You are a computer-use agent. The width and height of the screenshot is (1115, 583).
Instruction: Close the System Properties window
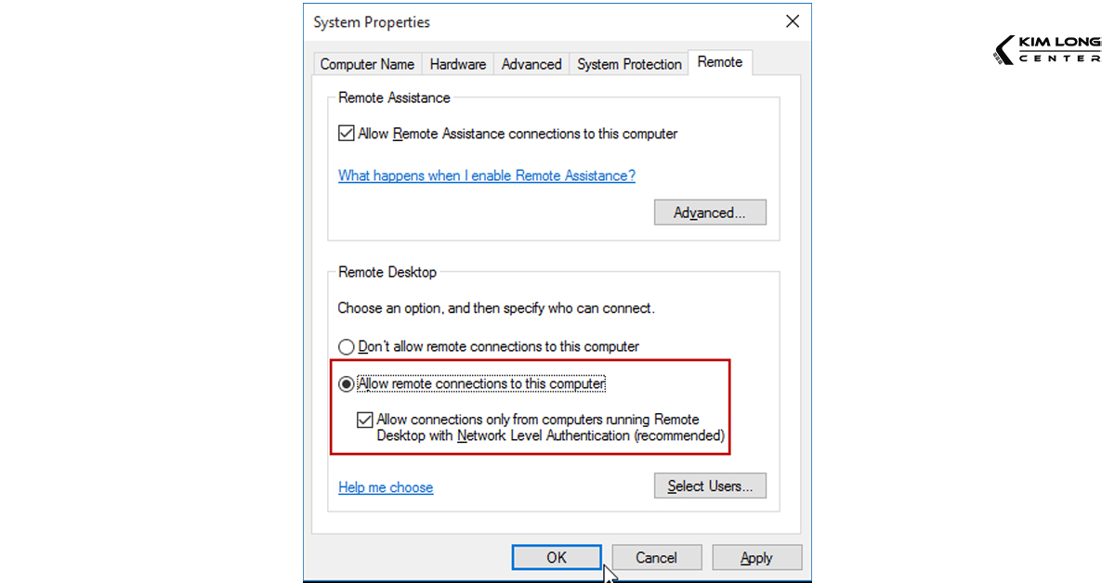pos(792,20)
